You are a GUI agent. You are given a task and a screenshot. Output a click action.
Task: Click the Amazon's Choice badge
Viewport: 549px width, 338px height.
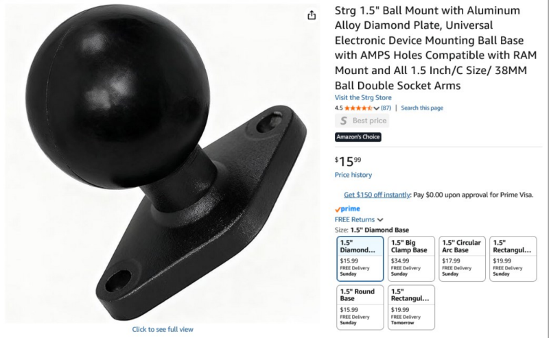coord(358,137)
